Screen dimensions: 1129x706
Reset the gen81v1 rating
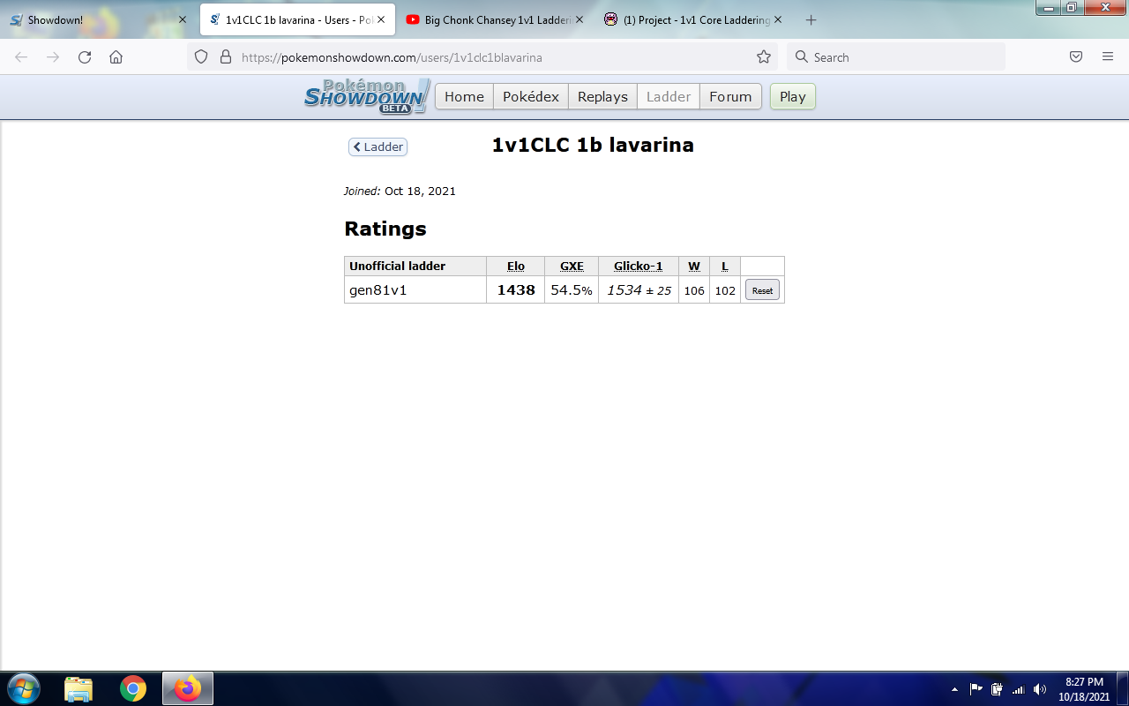(762, 289)
